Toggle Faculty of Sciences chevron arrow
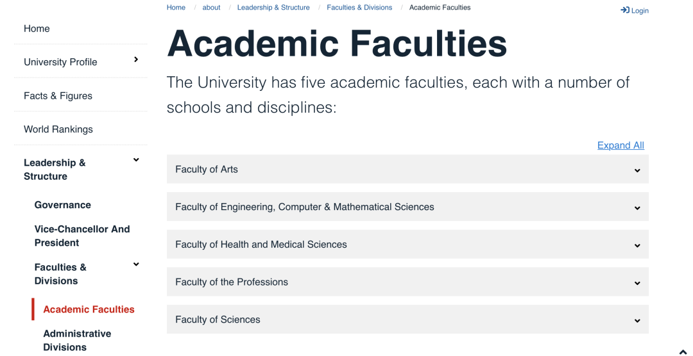 coord(637,320)
